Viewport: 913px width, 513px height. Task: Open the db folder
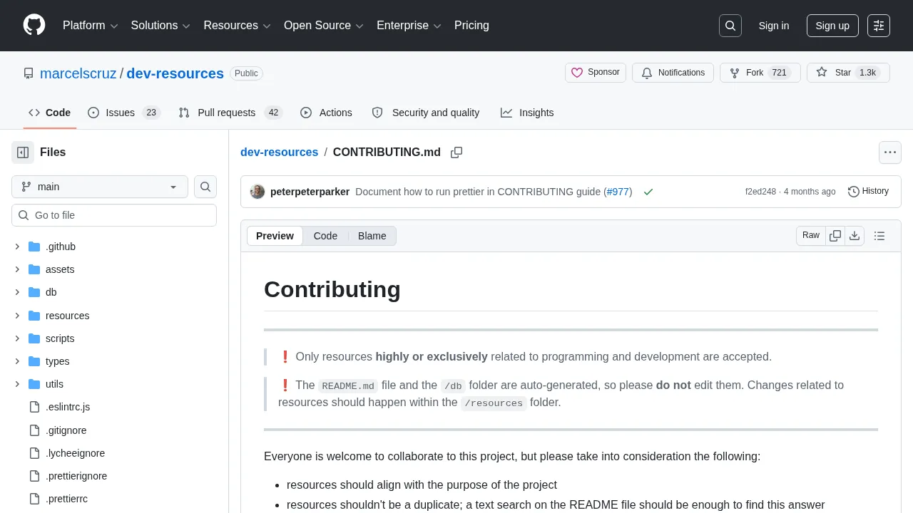pos(51,292)
